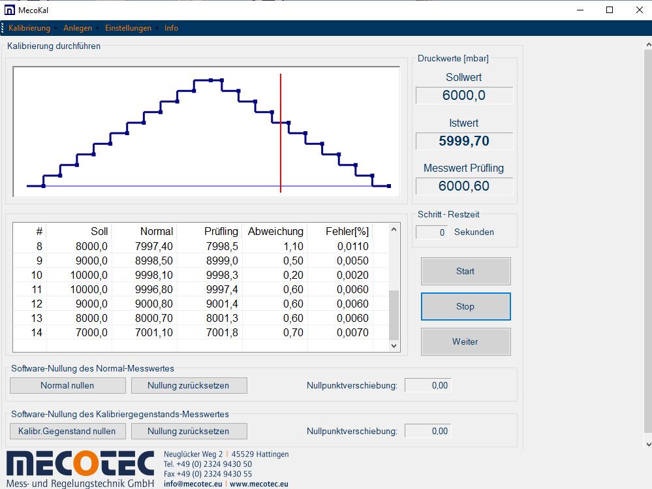Screen dimensions: 652x489
Task: Reset Normal zeroing with Nullung zurücksetzen
Action: tap(189, 385)
